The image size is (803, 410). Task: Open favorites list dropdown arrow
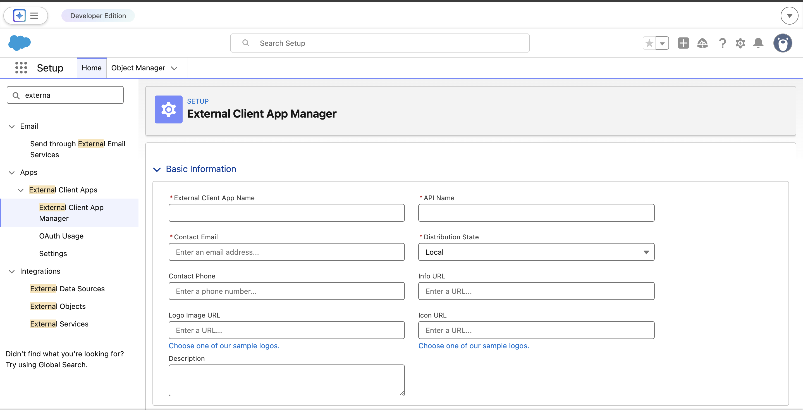click(x=662, y=43)
